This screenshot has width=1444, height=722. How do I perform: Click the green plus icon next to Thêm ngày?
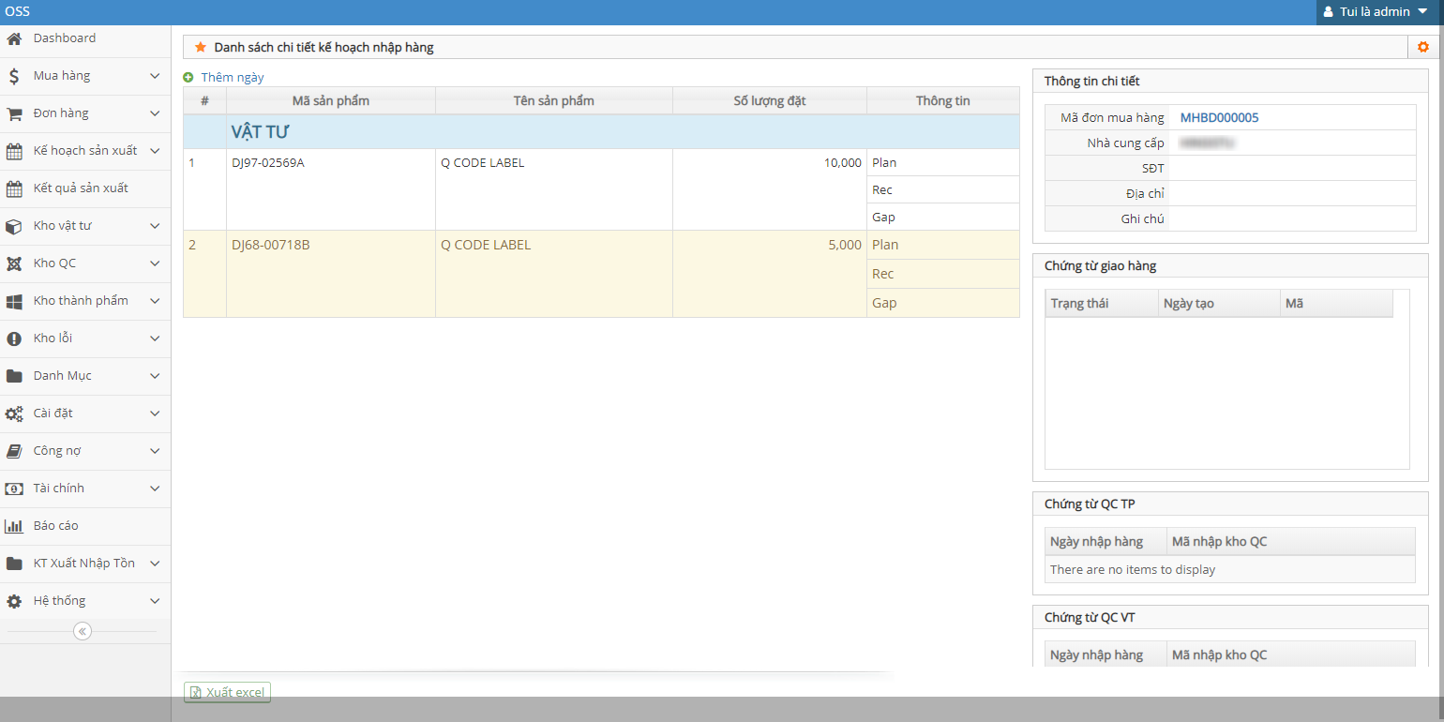pyautogui.click(x=188, y=78)
